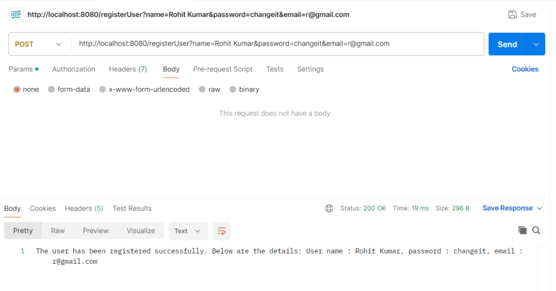The width and height of the screenshot is (556, 291).
Task: Open the Text response format dropdown
Action: pos(188,231)
